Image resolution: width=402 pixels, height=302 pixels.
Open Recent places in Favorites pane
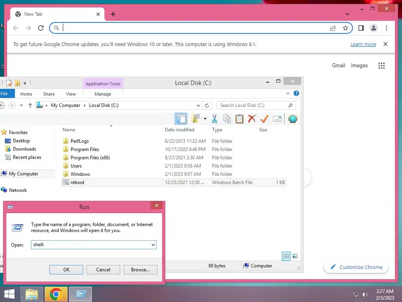[x=27, y=157]
